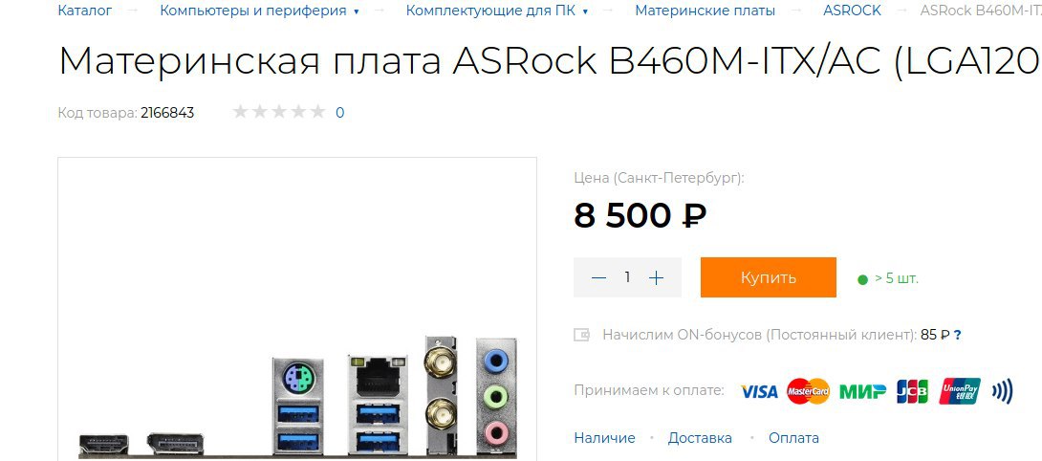Go to Материнские платы breadcrumb

tap(706, 11)
